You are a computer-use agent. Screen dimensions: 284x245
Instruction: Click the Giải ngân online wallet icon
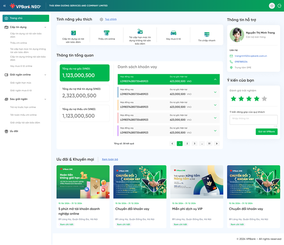[6, 75]
